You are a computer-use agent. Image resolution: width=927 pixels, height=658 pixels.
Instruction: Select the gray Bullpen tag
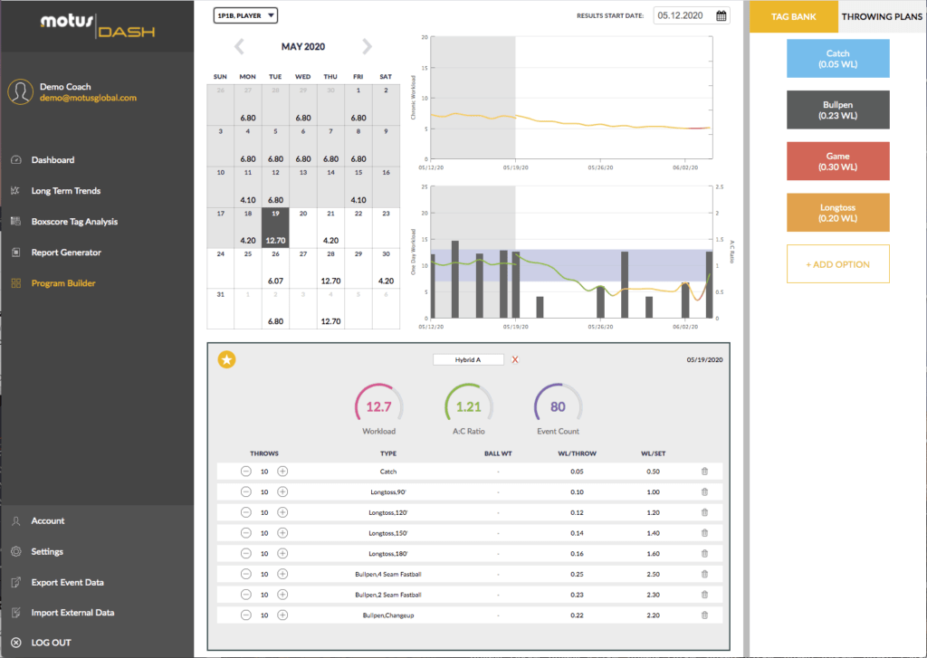pos(837,110)
